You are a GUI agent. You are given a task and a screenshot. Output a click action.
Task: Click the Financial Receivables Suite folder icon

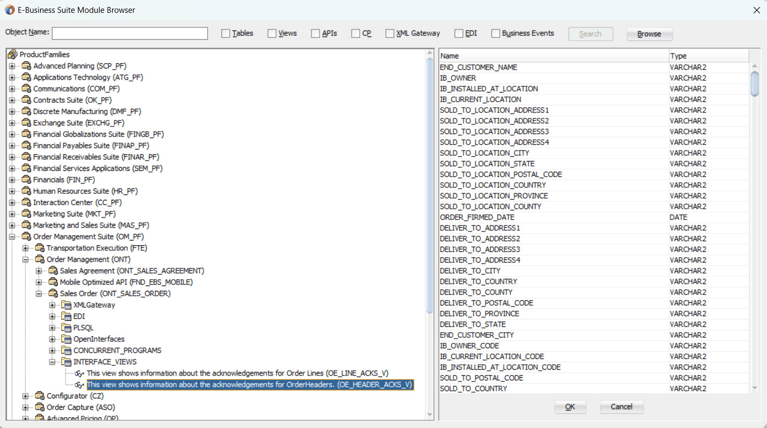[26, 157]
